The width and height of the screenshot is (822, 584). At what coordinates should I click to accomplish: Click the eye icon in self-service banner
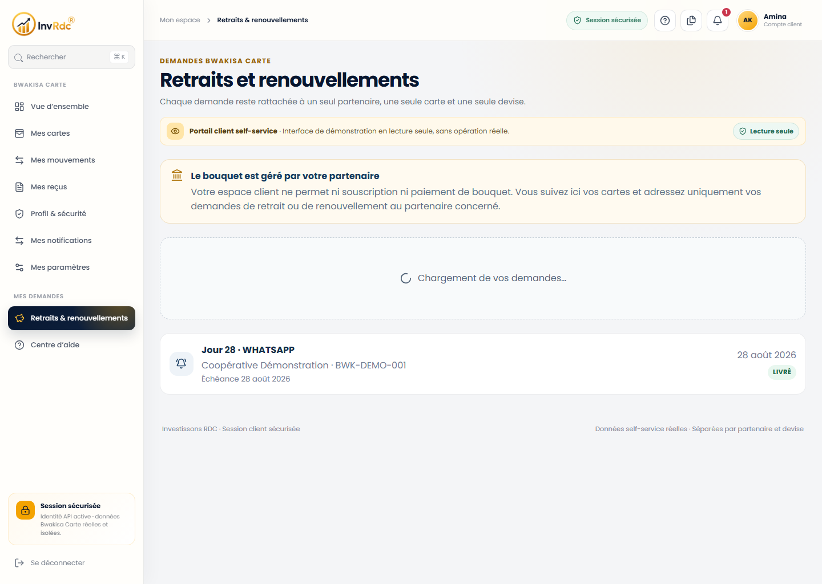(175, 131)
